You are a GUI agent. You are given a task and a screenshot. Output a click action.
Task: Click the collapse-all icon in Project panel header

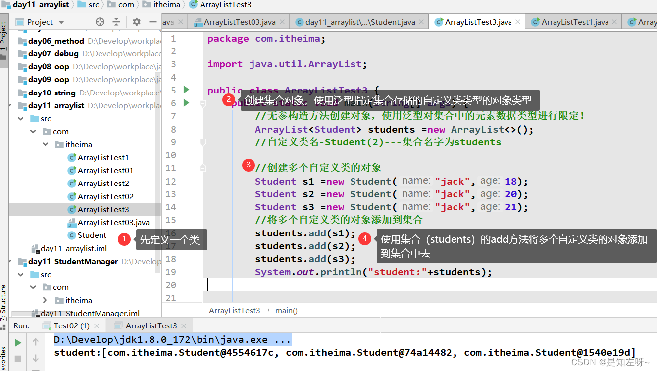coord(116,22)
